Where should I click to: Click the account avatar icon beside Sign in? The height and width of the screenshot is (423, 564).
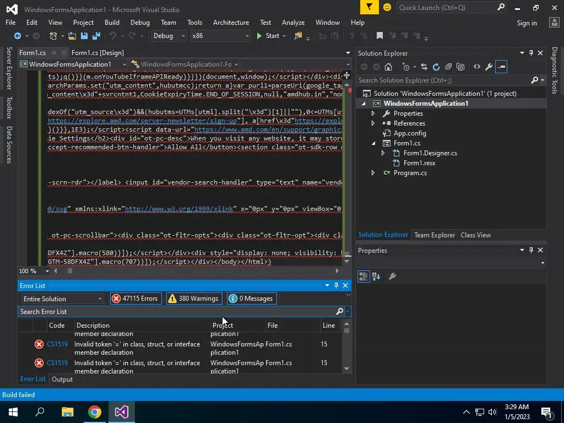pyautogui.click(x=554, y=23)
